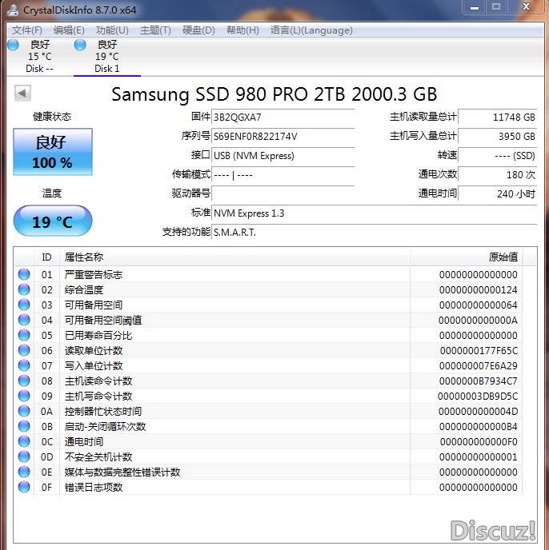549x550 pixels.
Task: Open the 帮助(H) menu
Action: (242, 30)
